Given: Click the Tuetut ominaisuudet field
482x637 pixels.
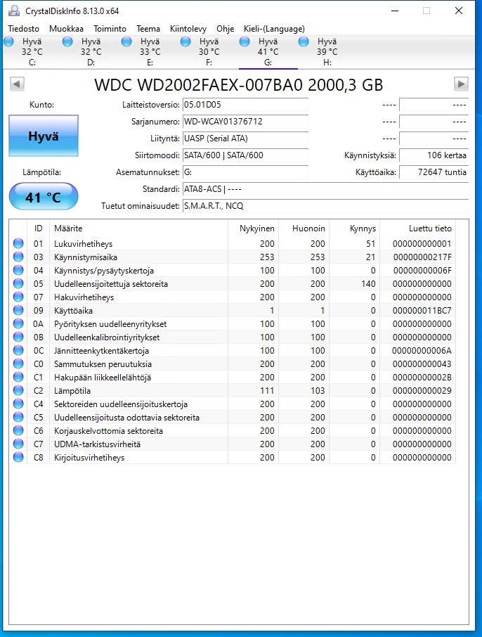Looking at the screenshot, I should 325,206.
